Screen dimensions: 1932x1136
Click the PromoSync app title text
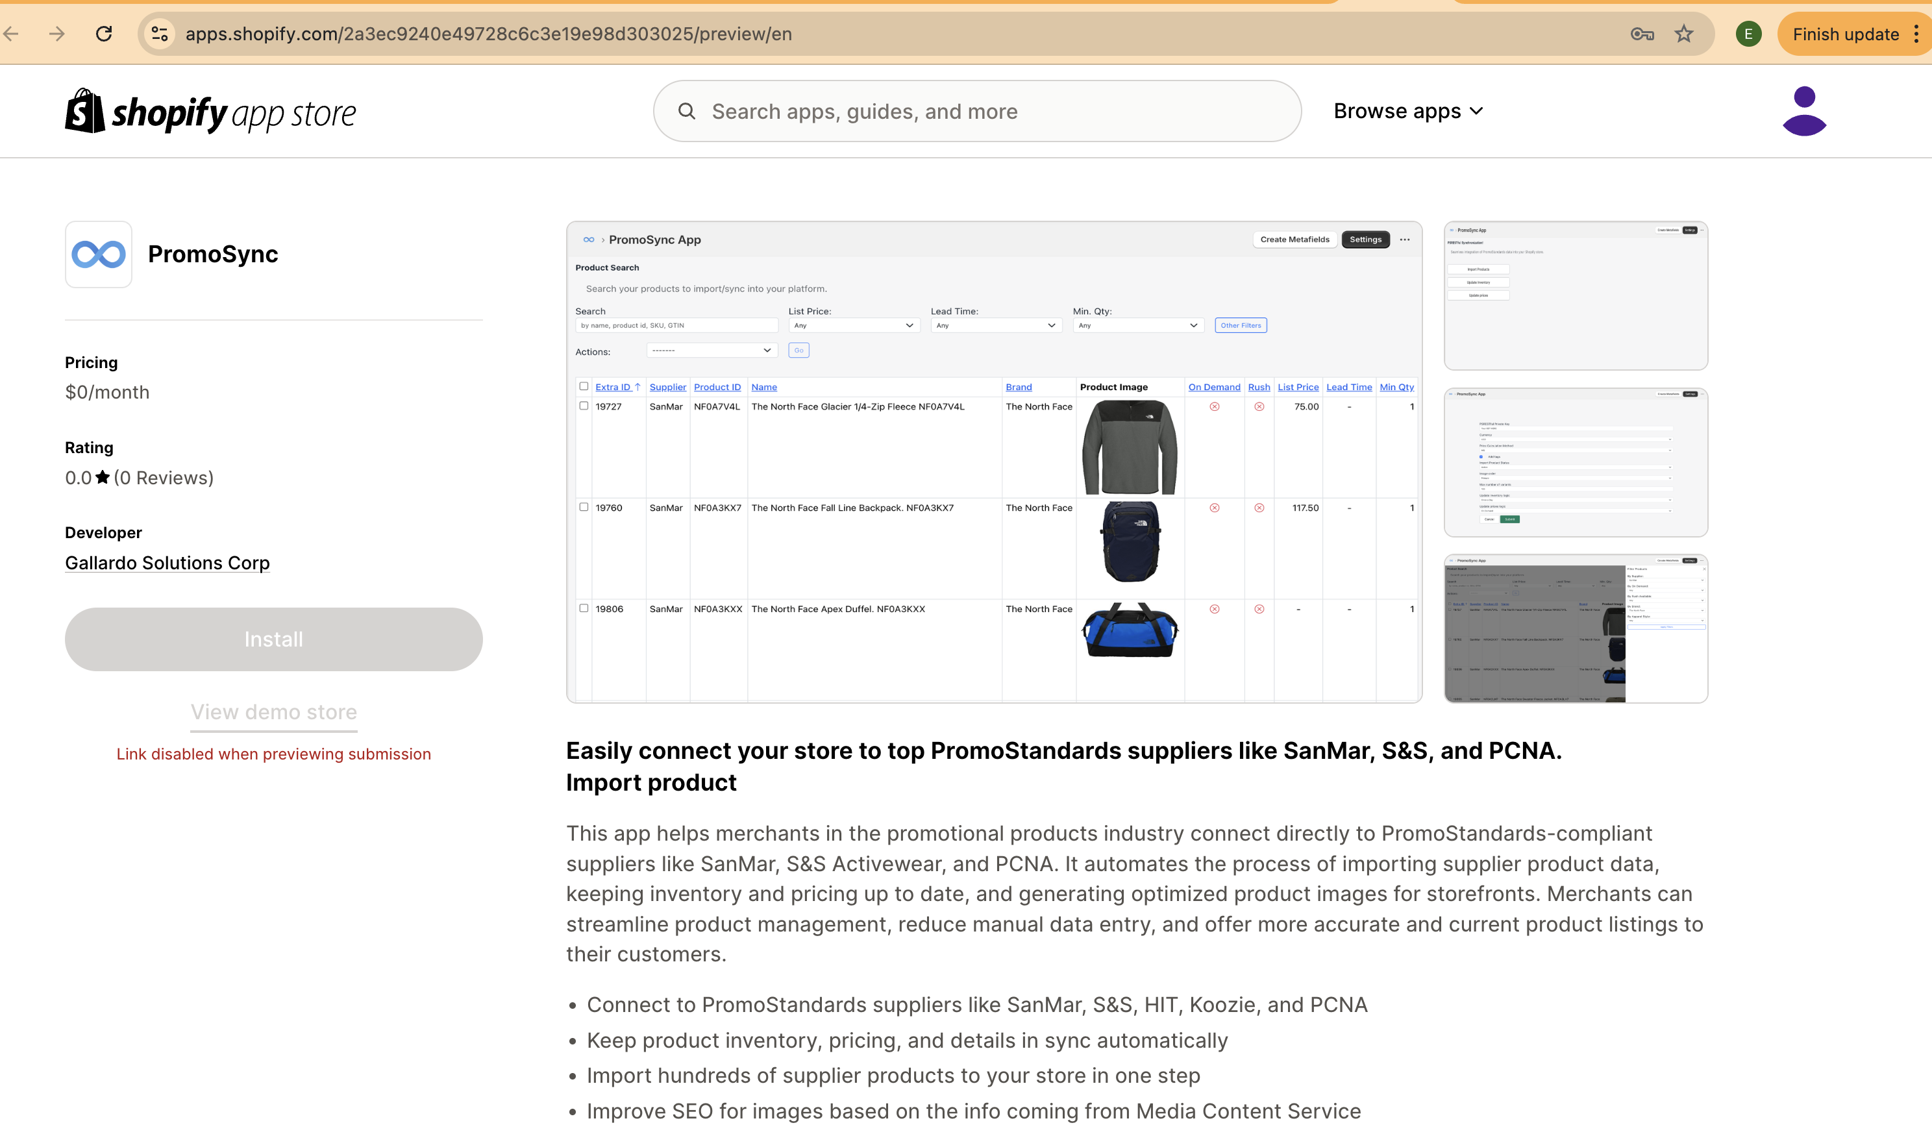click(213, 254)
